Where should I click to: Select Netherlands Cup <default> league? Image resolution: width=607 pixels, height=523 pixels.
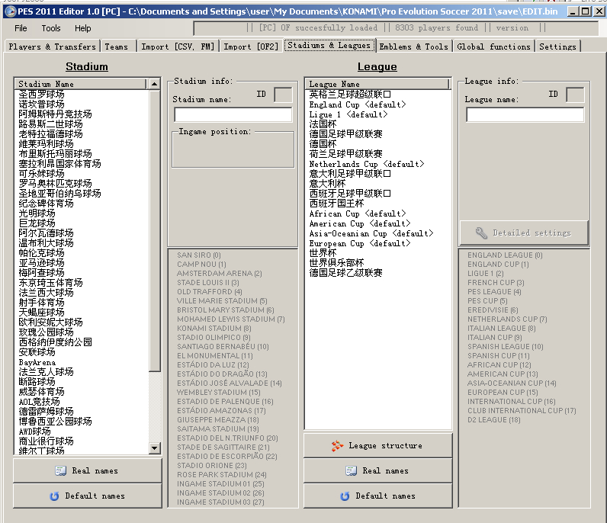point(367,164)
